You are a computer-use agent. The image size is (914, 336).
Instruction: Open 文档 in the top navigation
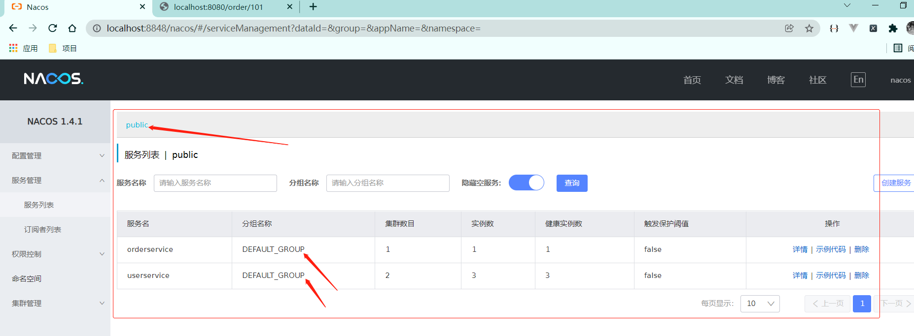(x=734, y=80)
